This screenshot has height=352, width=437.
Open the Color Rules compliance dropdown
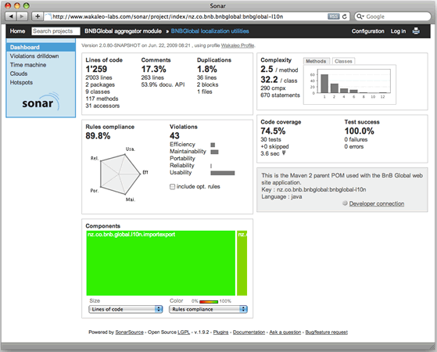208,309
